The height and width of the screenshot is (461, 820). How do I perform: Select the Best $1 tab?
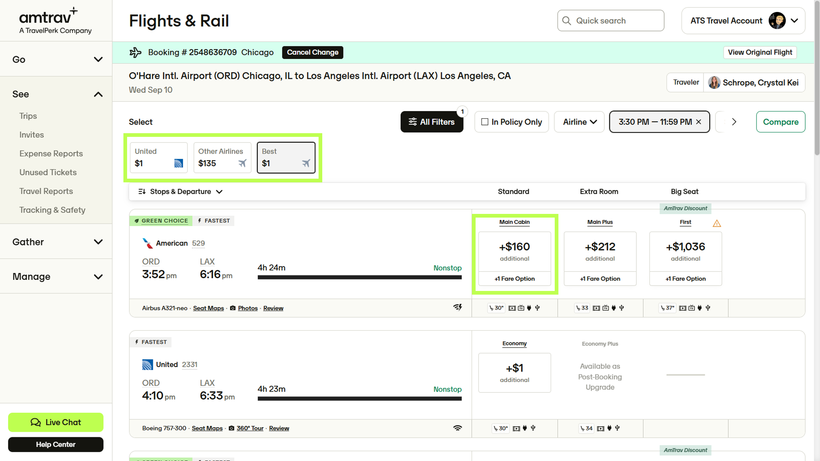[286, 157]
